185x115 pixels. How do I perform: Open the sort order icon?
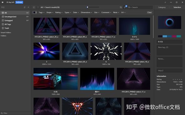121,7
